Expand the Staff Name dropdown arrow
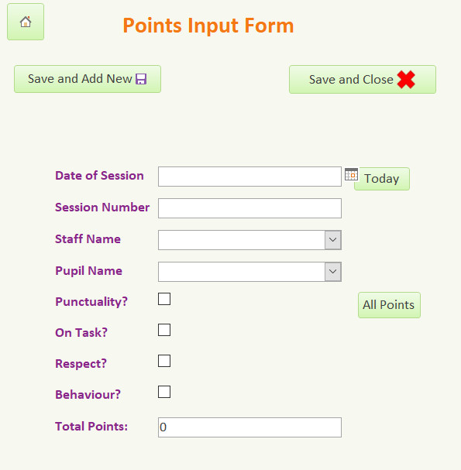461x470 pixels. 333,240
